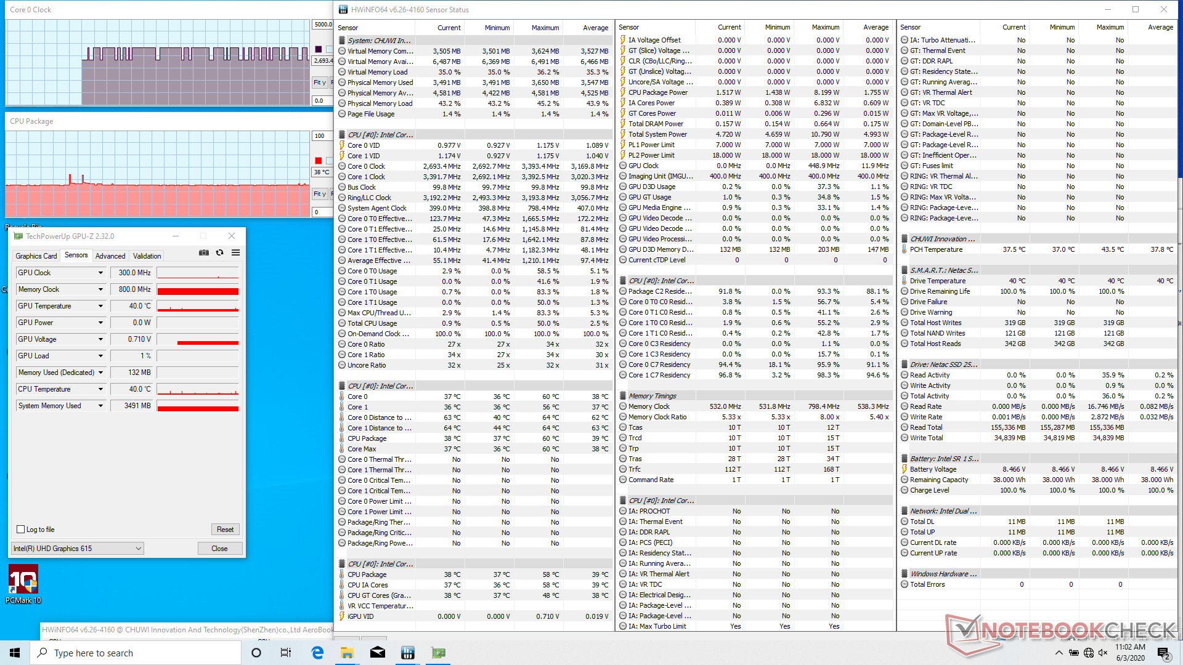Click the purple series swatch in Core 0 Clock graph

point(319,49)
